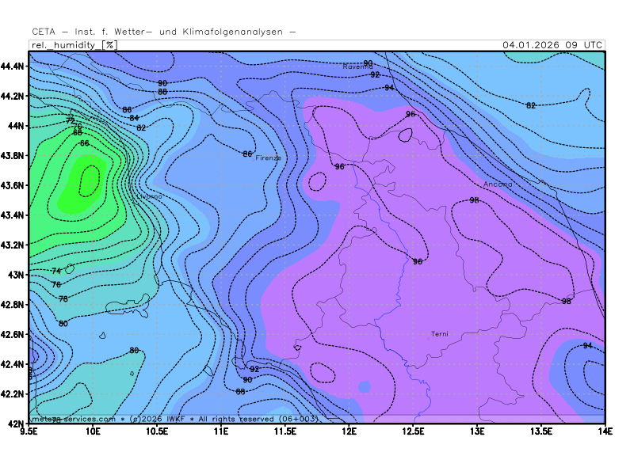The image size is (634, 475).
Task: Click the 12E longitude axis label
Action: pyautogui.click(x=349, y=431)
